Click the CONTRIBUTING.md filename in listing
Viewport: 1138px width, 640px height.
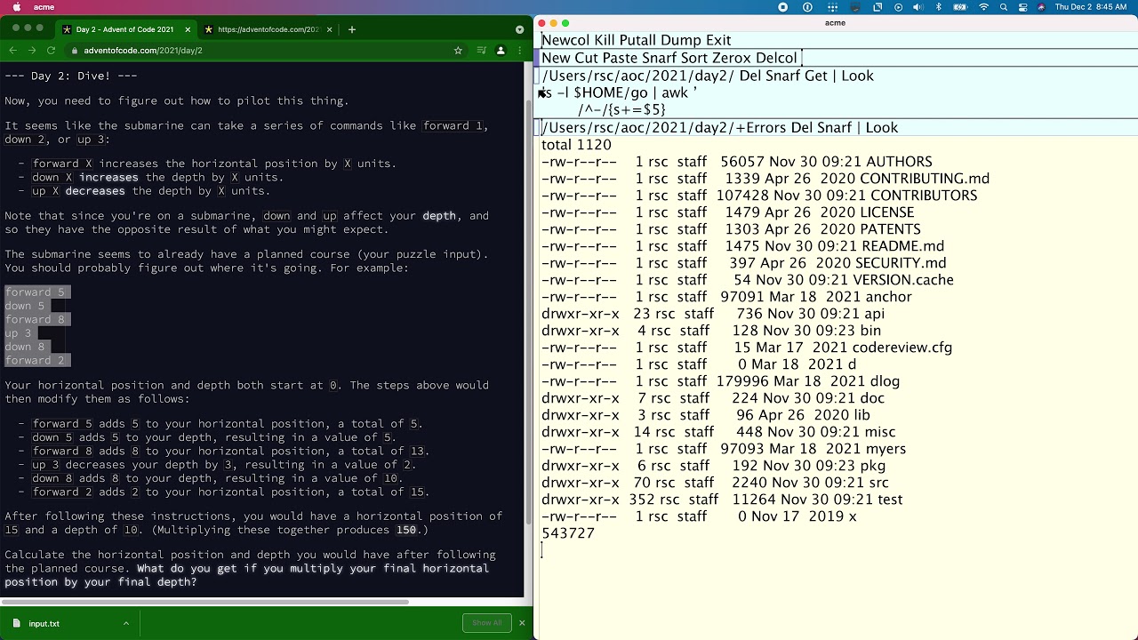[x=925, y=179]
